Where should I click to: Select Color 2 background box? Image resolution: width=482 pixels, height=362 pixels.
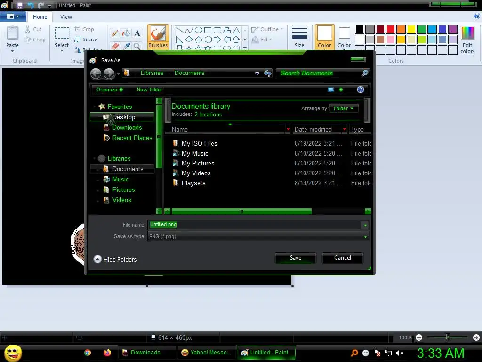344,37
